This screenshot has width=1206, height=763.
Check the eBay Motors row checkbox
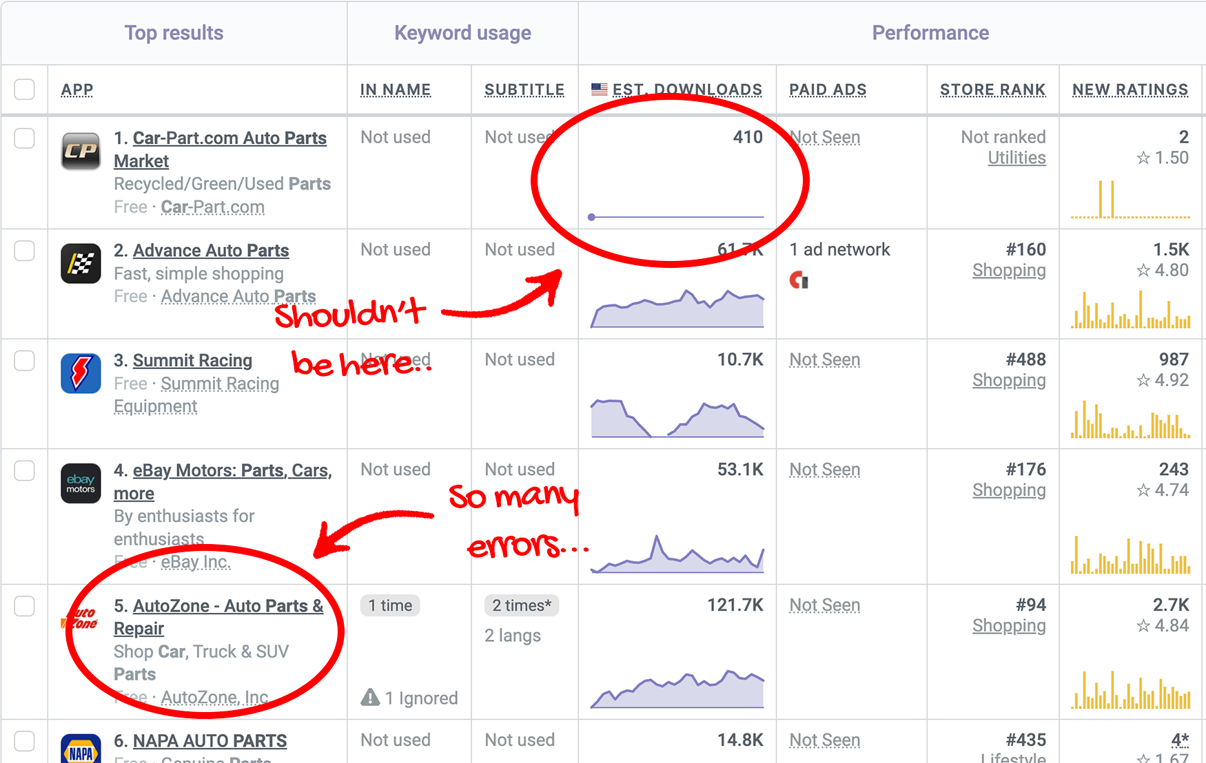[24, 470]
